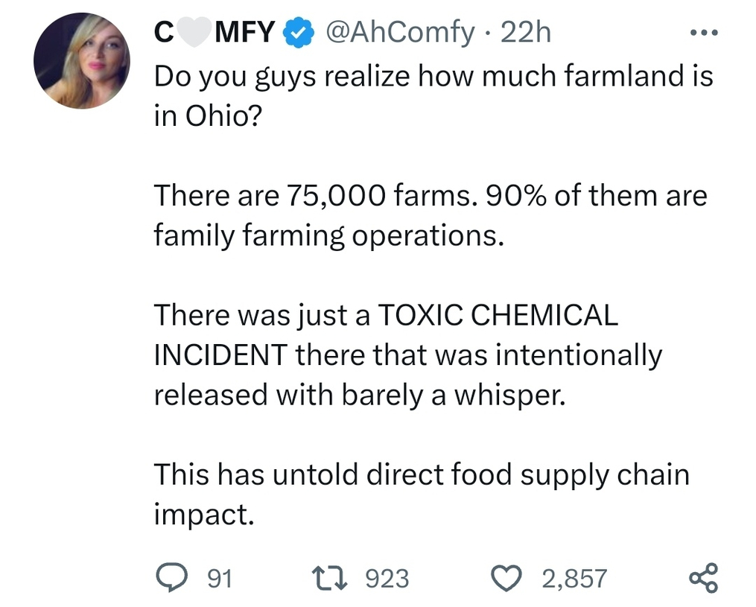Click 'released with barely a whisper' line

click(360, 395)
